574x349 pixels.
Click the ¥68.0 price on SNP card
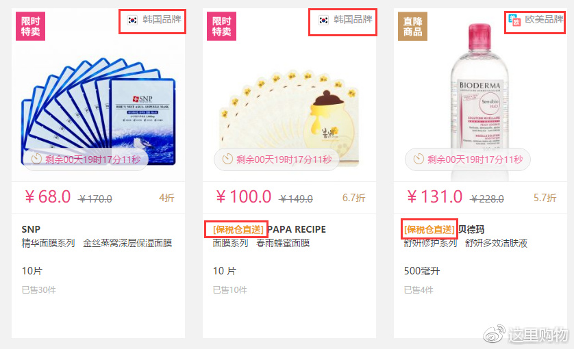coord(47,197)
